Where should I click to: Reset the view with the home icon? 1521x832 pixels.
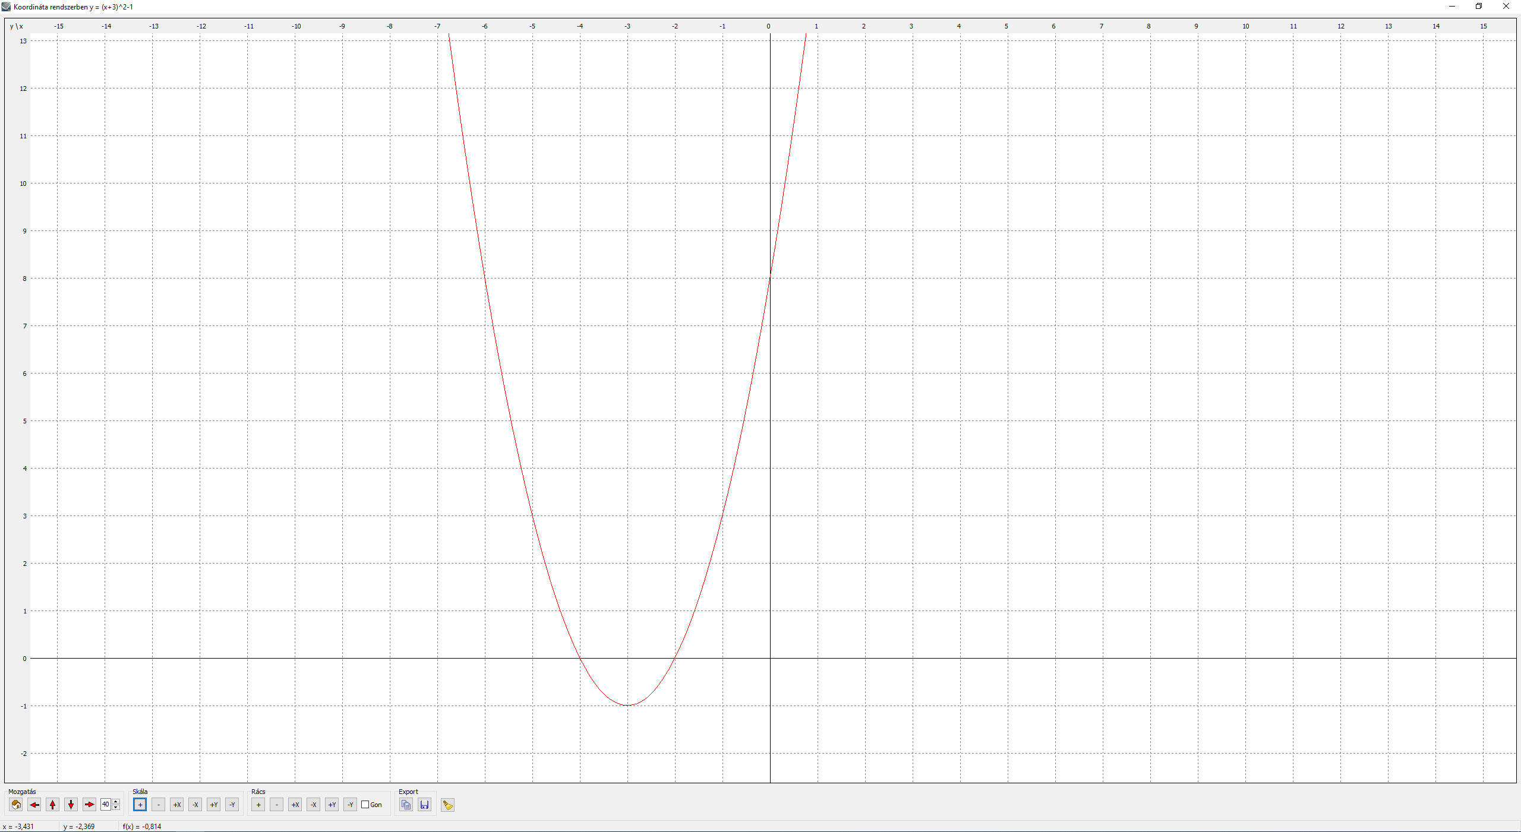pos(16,805)
